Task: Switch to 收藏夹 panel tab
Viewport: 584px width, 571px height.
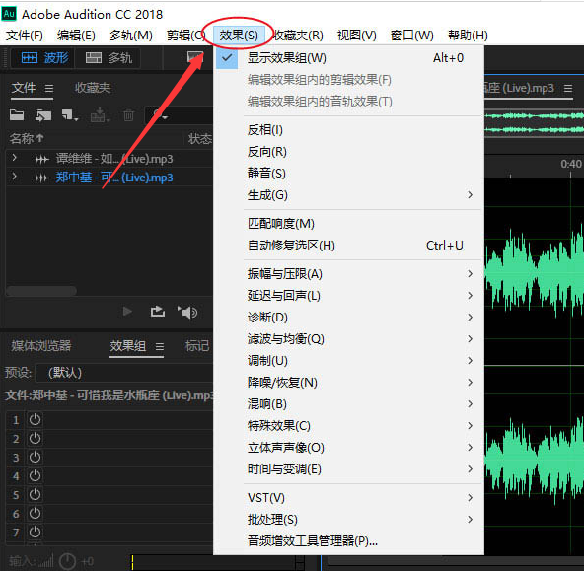Action: click(x=93, y=88)
